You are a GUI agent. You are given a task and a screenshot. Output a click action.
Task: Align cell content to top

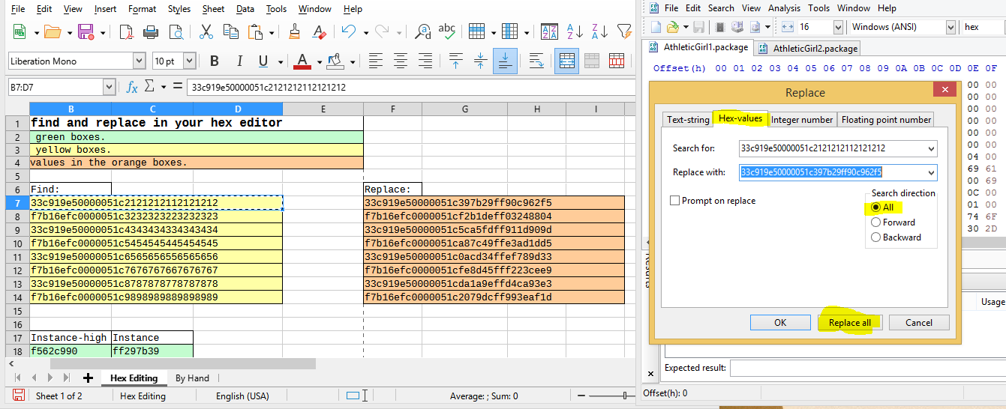tap(455, 61)
